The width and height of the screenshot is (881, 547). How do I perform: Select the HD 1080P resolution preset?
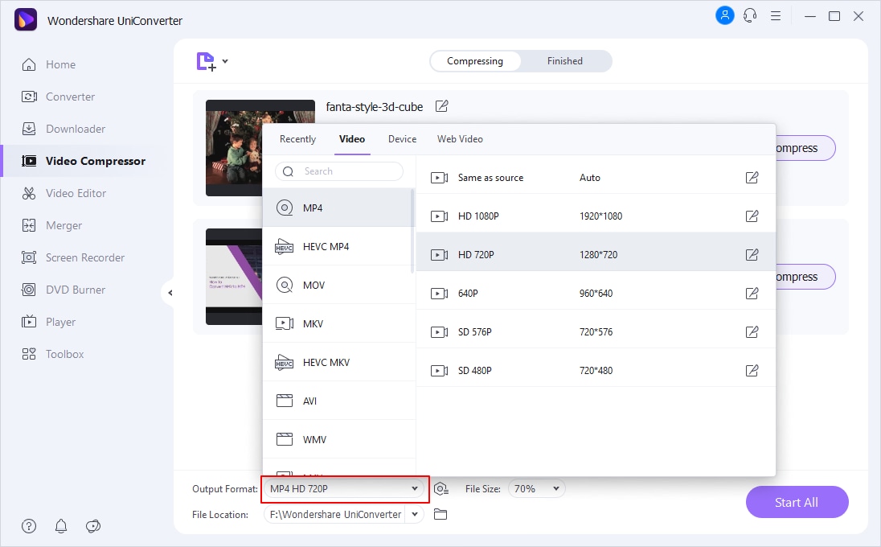click(596, 216)
